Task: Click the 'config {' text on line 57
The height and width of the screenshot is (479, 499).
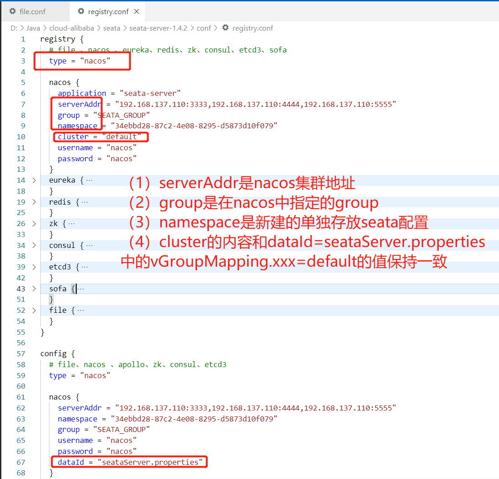Action: tap(58, 354)
